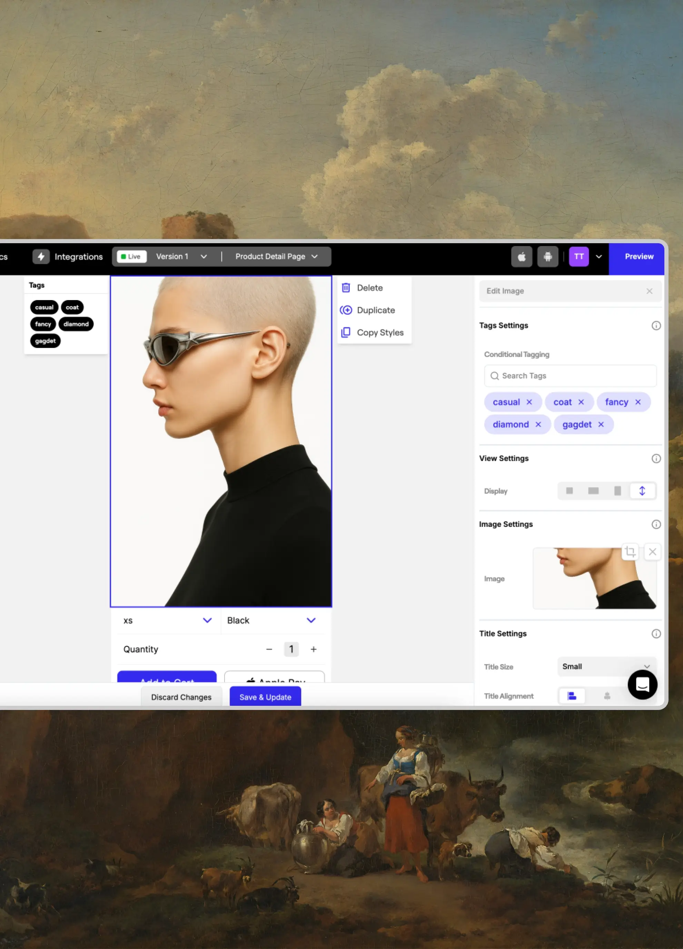This screenshot has width=683, height=949.
Task: Select the auto-height display option
Action: click(x=642, y=491)
